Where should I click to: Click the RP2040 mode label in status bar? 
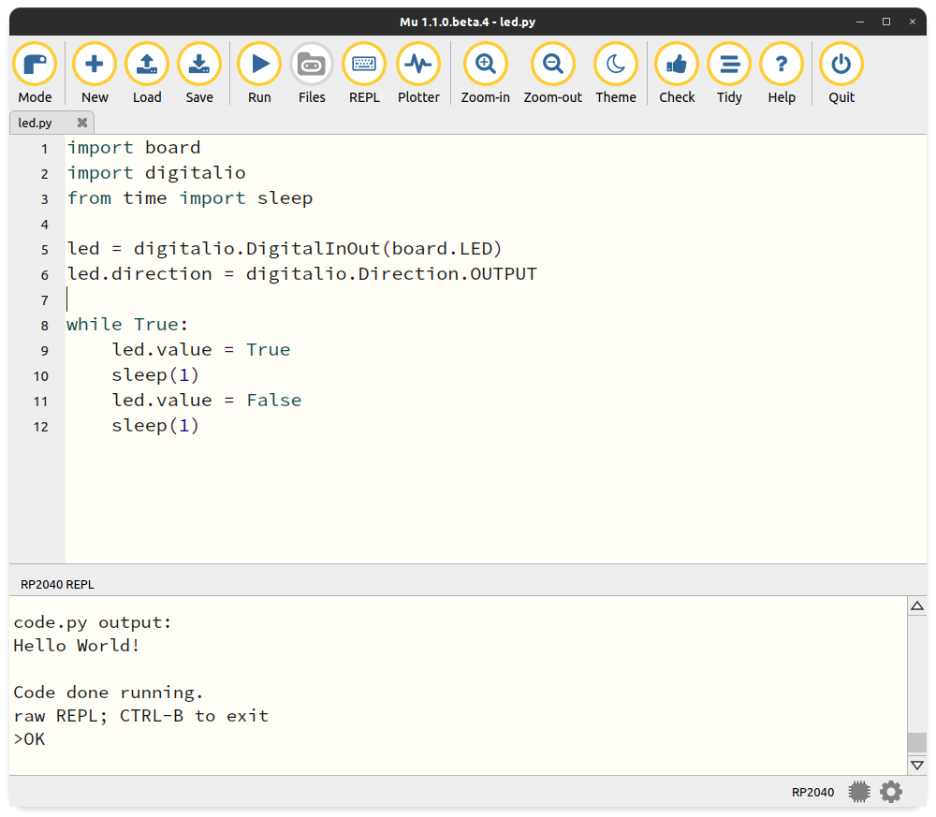812,792
